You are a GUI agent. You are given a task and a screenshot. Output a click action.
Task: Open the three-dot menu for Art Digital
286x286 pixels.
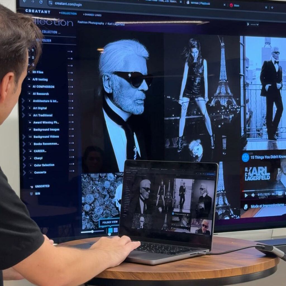point(71,108)
